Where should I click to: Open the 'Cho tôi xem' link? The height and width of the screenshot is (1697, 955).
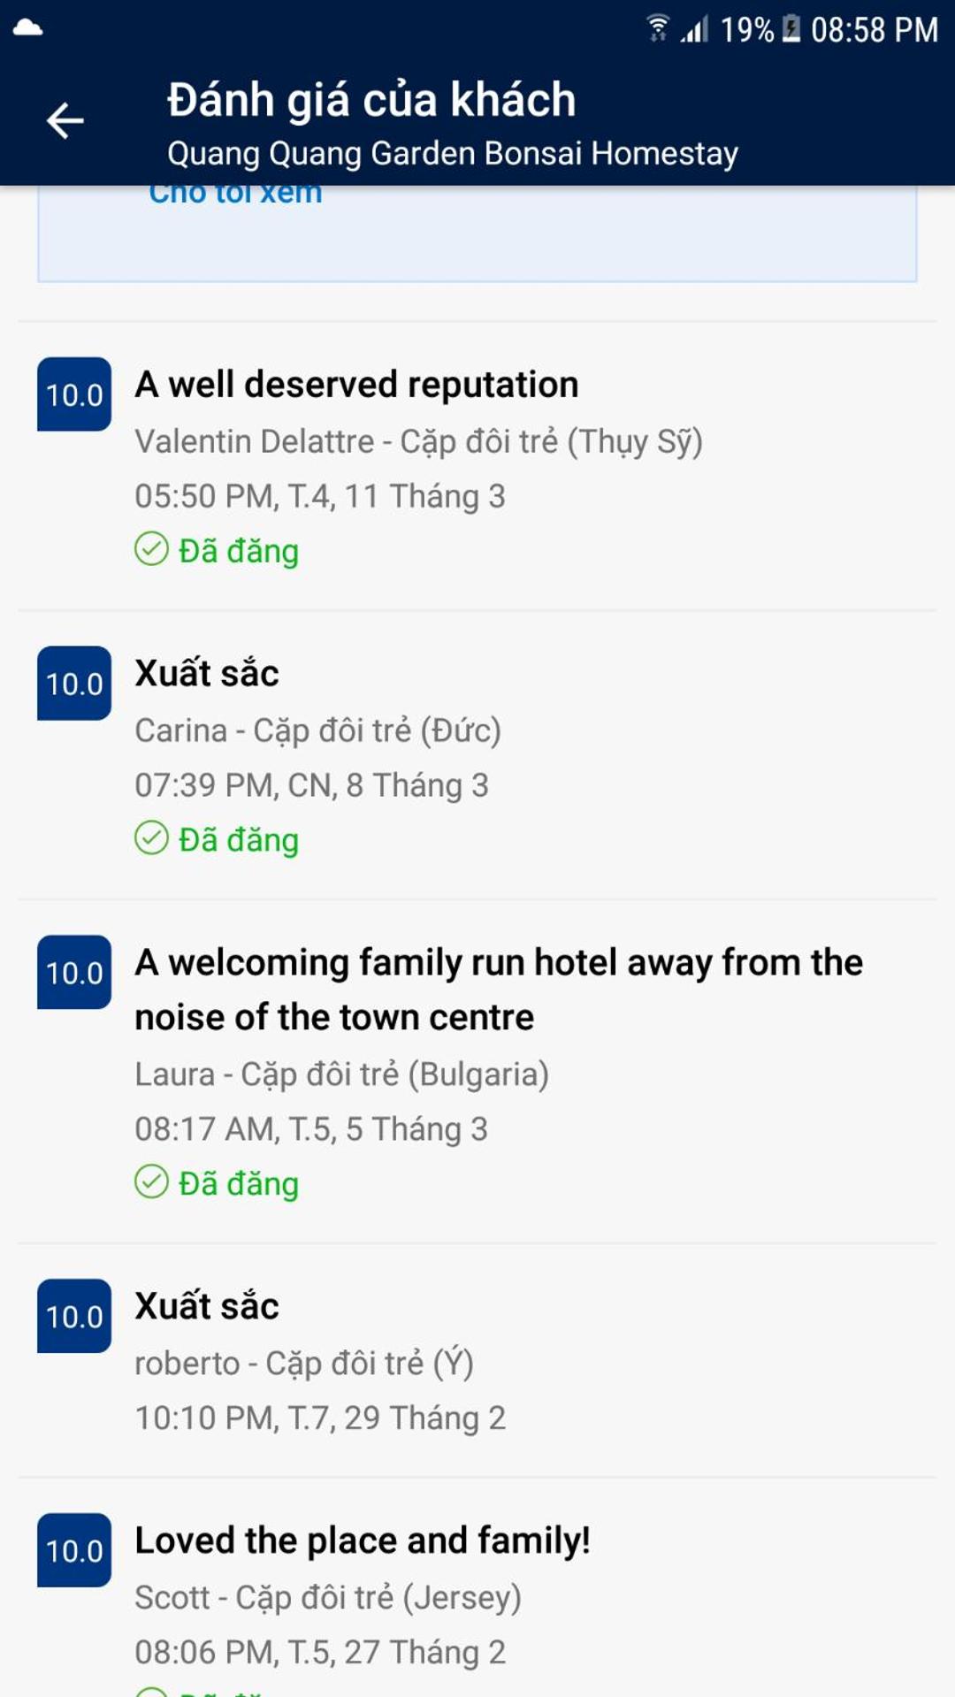235,194
